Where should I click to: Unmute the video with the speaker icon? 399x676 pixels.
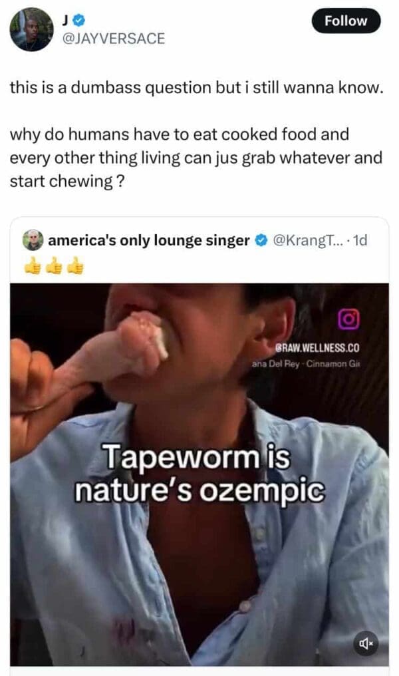click(x=365, y=643)
